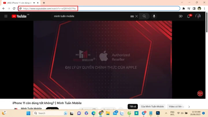Open a new browser tab
Viewport: 208px width, 117px height.
44,3
